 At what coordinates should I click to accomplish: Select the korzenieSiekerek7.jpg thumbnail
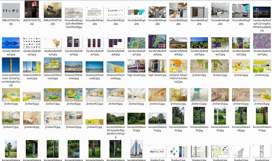[x=262, y=116]
